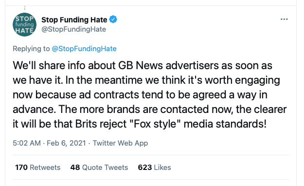Open the Twitter Web App source link
The image size is (304, 186).
pyautogui.click(x=120, y=143)
